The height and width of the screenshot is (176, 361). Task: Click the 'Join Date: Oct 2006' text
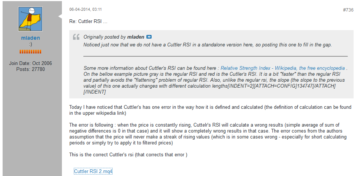(30, 63)
